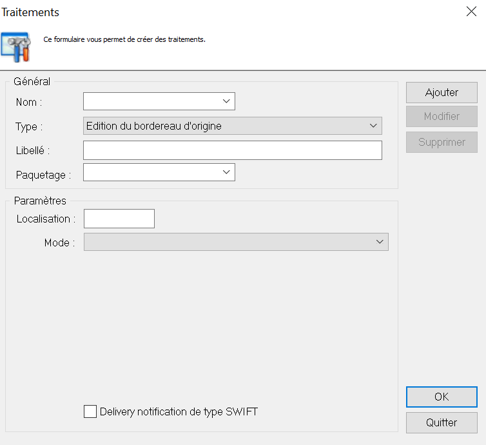486x445 pixels.
Task: Click inside the Nom combo box field
Action: [151, 101]
